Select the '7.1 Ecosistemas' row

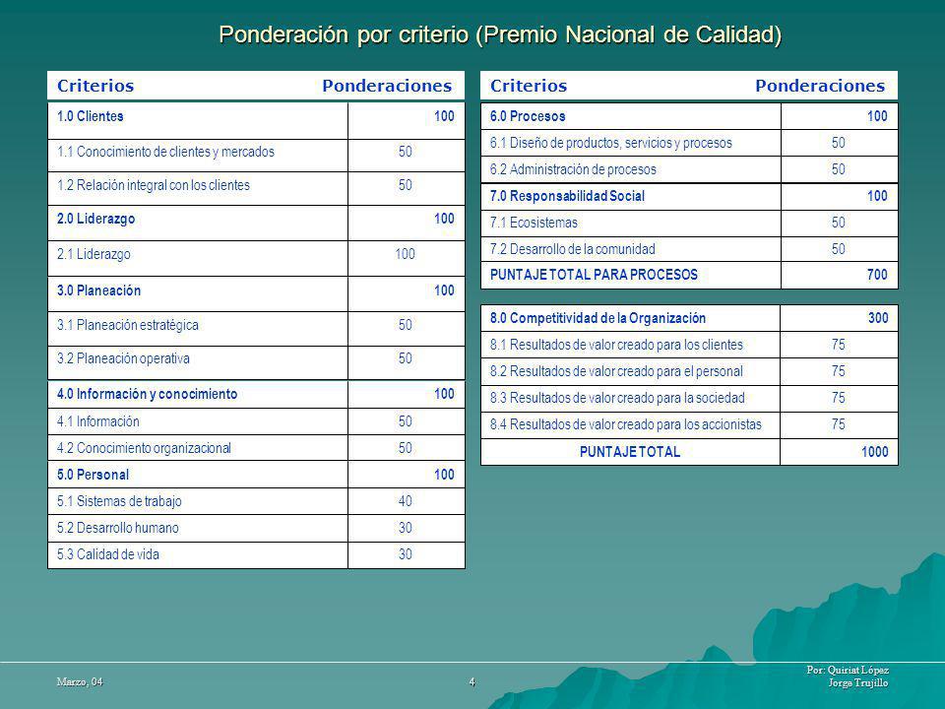click(689, 224)
